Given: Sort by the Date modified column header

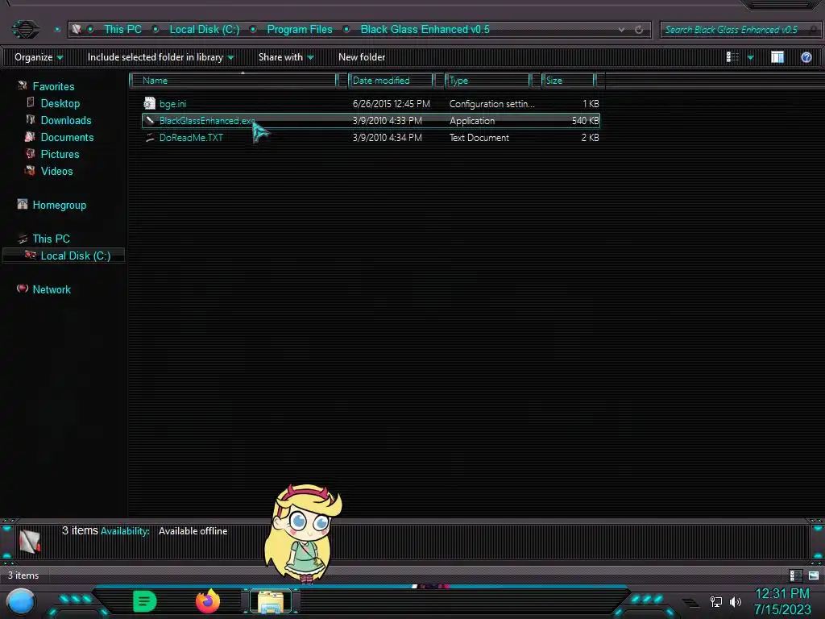Looking at the screenshot, I should (390, 80).
